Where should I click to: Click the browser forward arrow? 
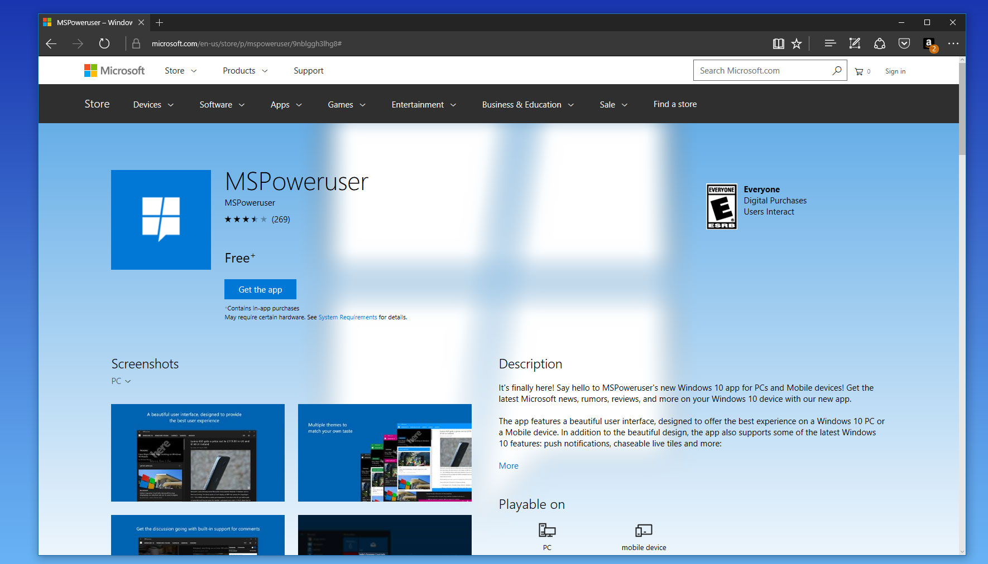[x=78, y=43]
